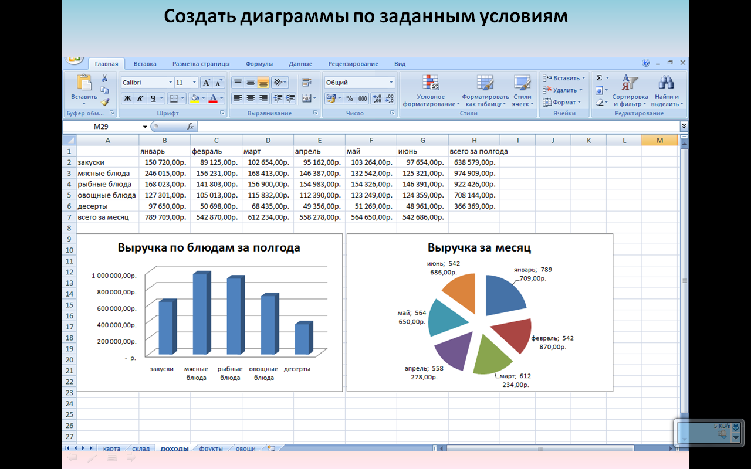This screenshot has width=751, height=469.
Task: Switch to the Вставка ribbon tab
Action: tap(145, 64)
